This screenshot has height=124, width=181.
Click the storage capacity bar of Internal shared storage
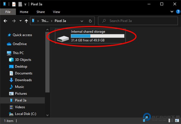click(x=97, y=36)
